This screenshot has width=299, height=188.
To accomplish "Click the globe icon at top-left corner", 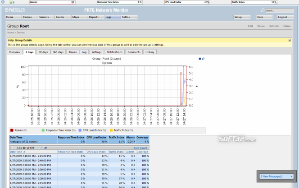I will [3, 2].
